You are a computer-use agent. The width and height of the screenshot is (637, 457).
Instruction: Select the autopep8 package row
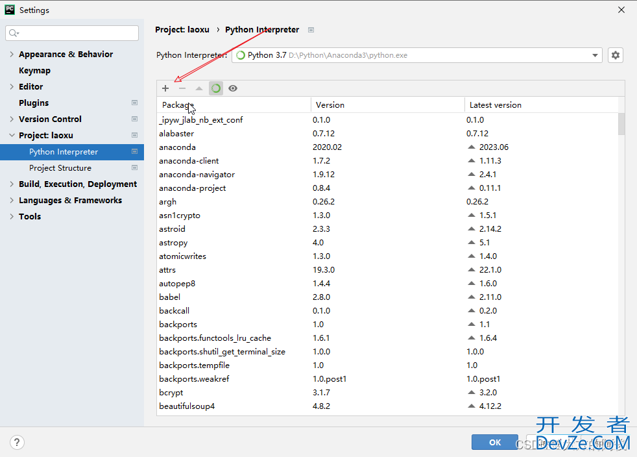[387, 284]
